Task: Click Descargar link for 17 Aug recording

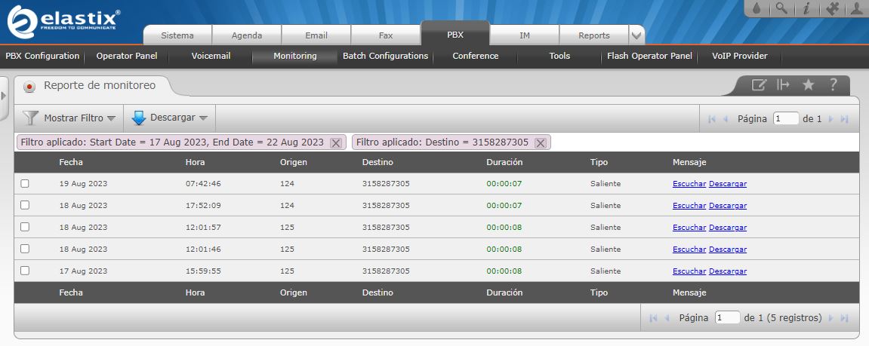Action: [x=728, y=271]
